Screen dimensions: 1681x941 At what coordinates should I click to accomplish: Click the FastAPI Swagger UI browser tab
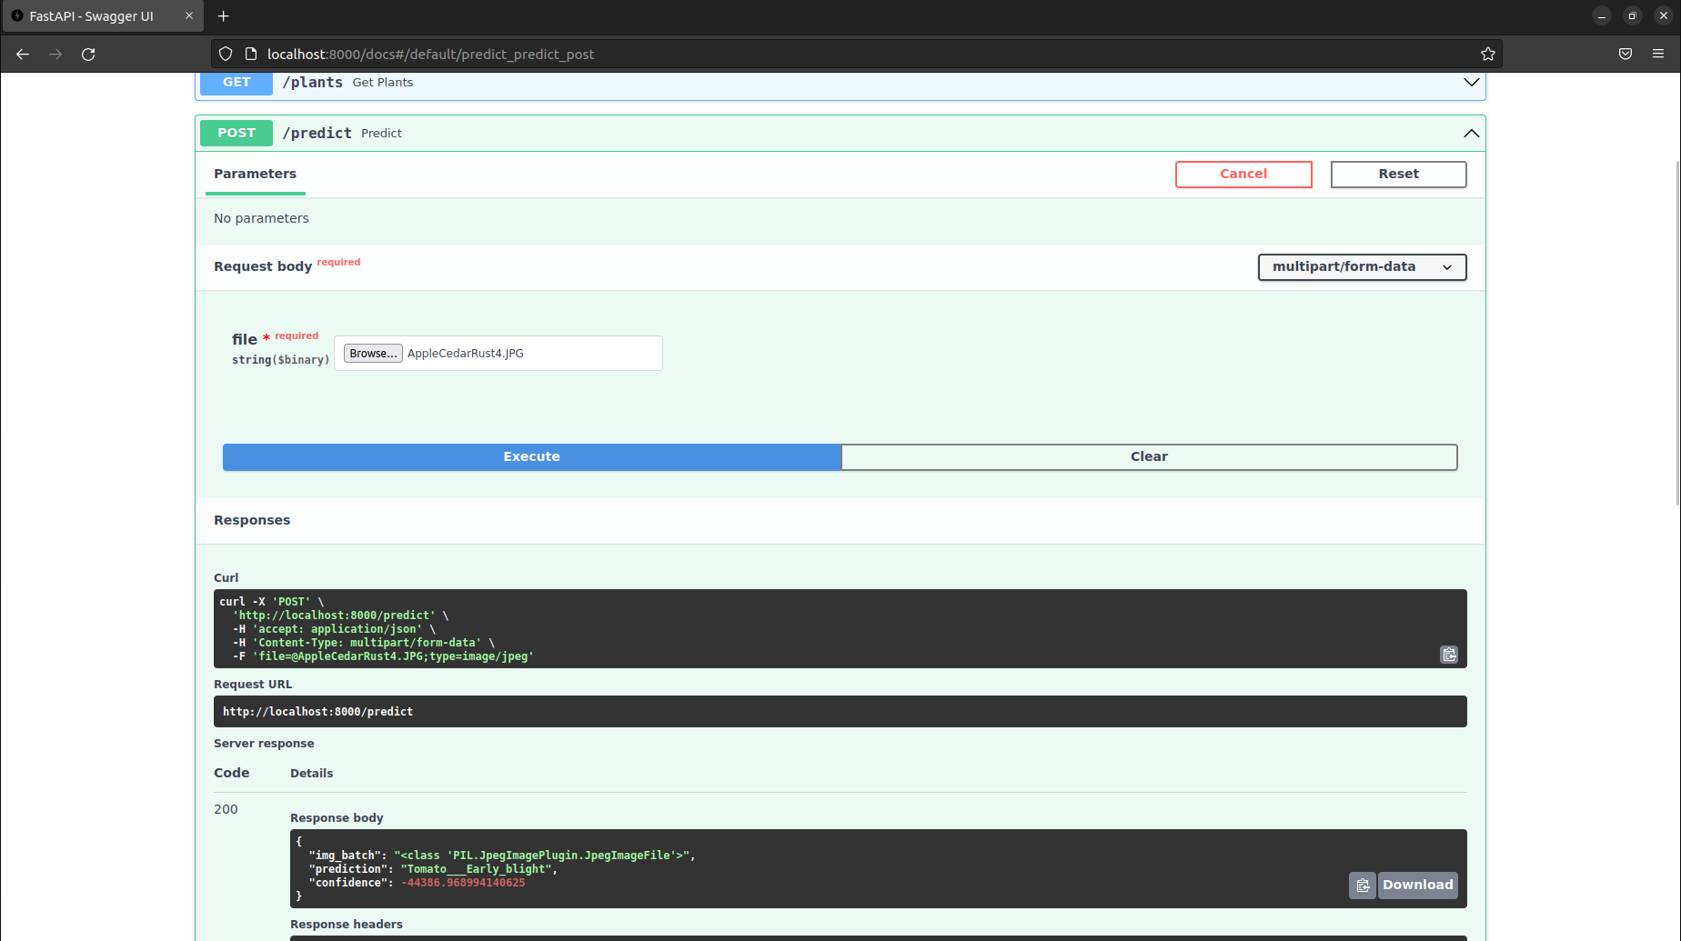(91, 15)
